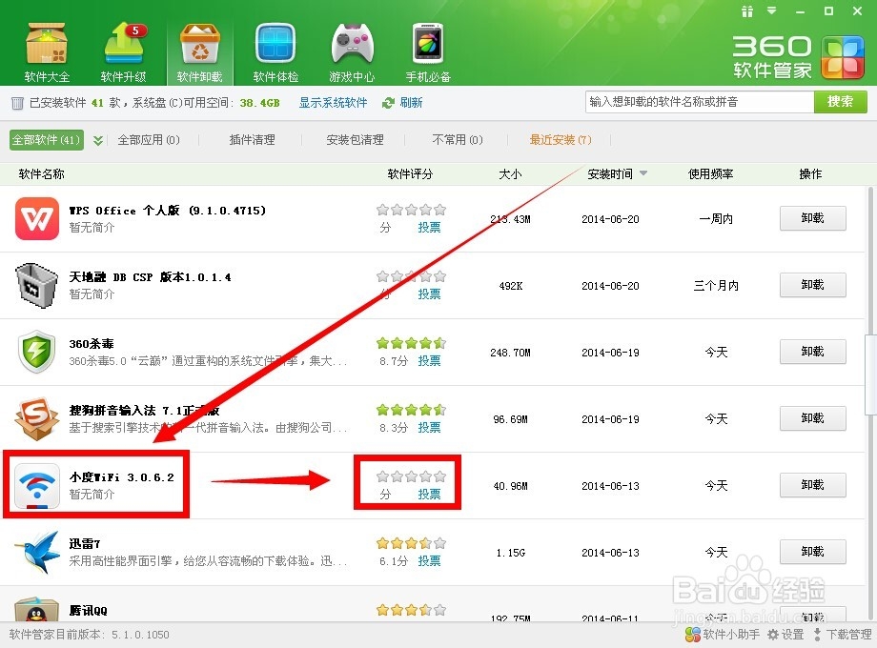The image size is (877, 648).
Task: Click the gift skin icon in title bar
Action: [746, 11]
